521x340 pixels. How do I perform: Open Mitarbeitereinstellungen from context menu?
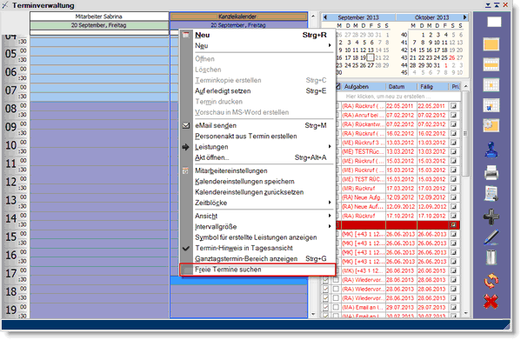(x=257, y=170)
